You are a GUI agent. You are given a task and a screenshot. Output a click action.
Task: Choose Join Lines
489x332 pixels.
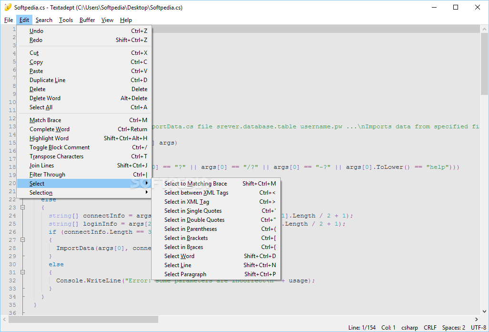pyautogui.click(x=84, y=166)
